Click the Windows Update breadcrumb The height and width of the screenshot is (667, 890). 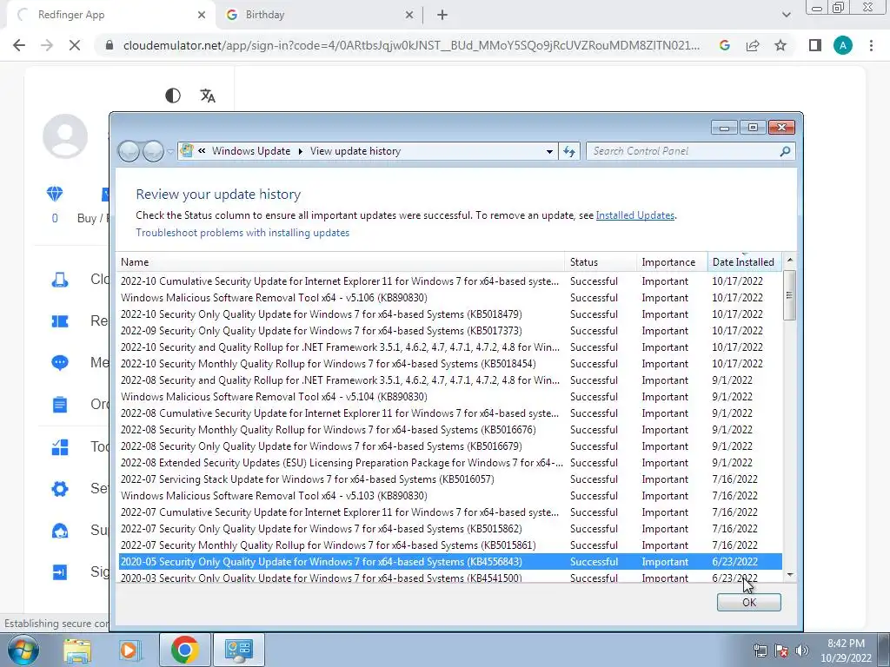[251, 151]
